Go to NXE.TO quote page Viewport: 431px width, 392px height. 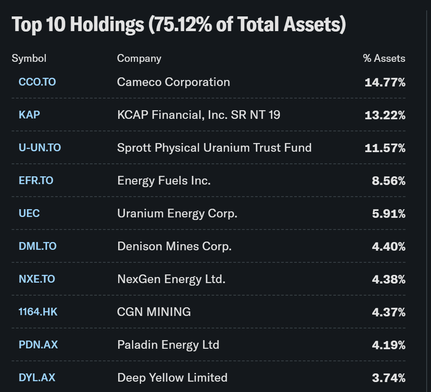tap(37, 279)
